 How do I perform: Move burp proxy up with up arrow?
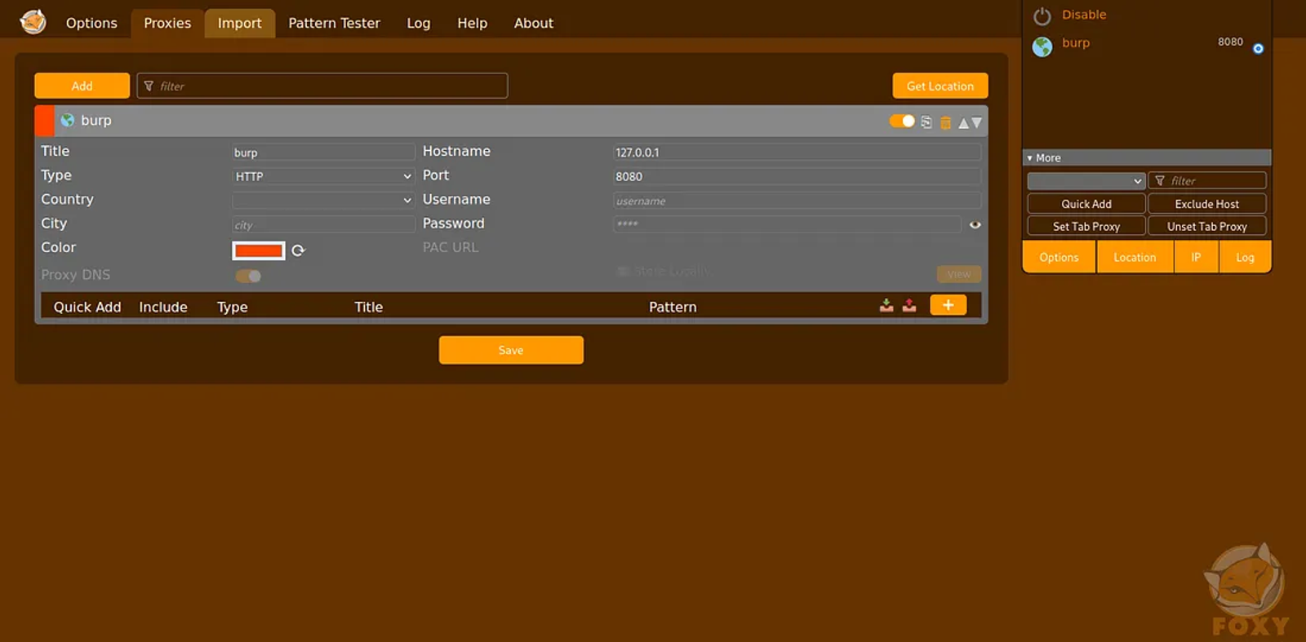pos(963,123)
